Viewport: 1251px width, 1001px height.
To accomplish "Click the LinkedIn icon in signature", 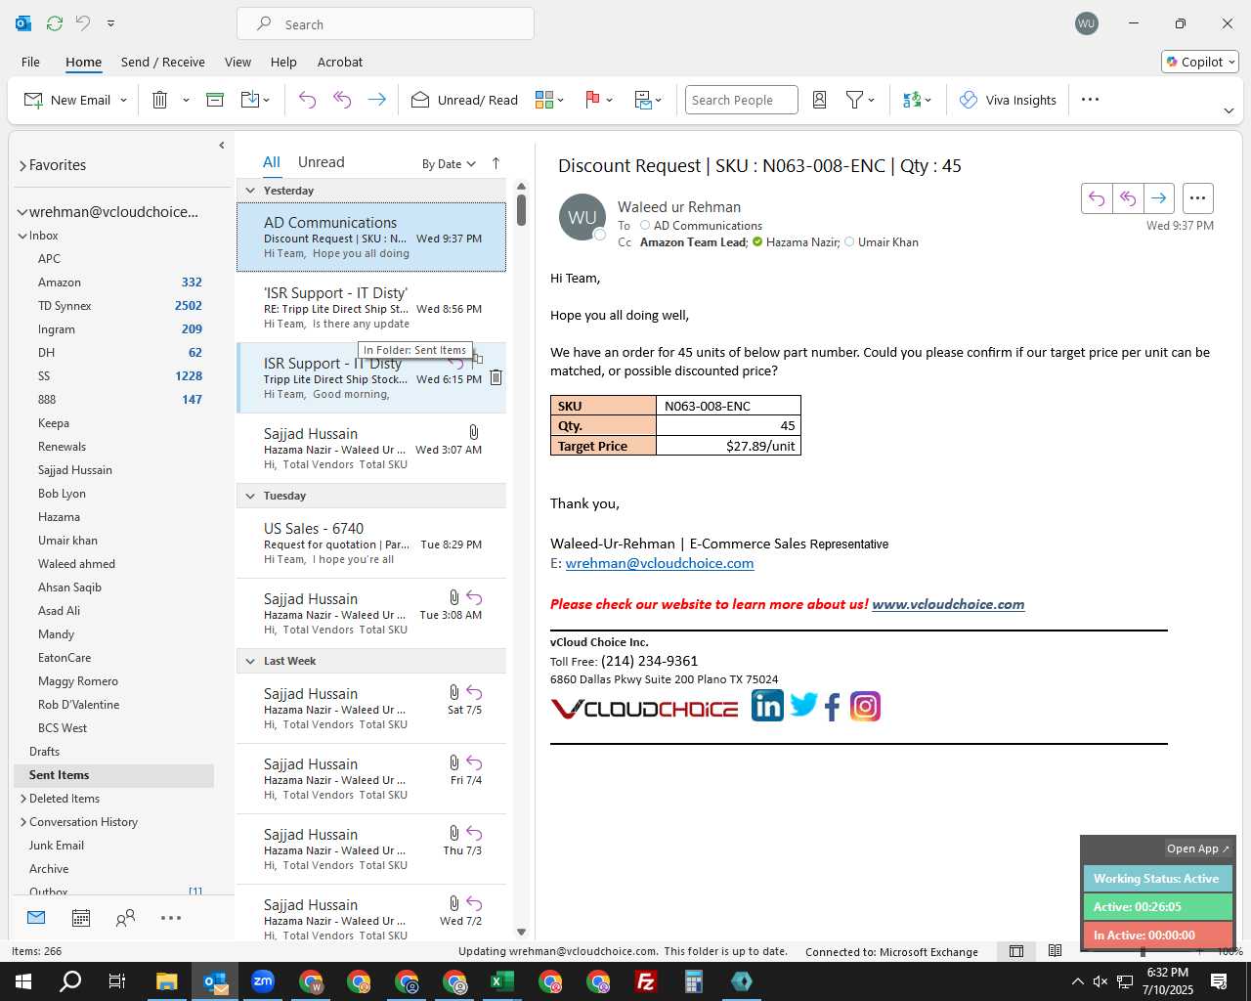I will click(767, 706).
